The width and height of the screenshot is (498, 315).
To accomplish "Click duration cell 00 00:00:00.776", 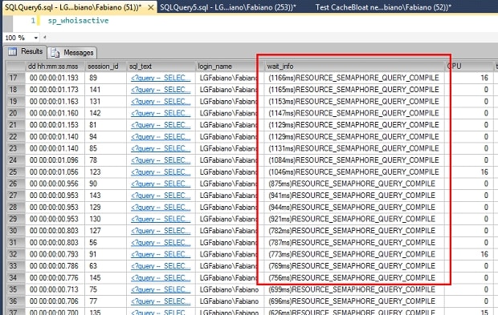I will (55, 278).
